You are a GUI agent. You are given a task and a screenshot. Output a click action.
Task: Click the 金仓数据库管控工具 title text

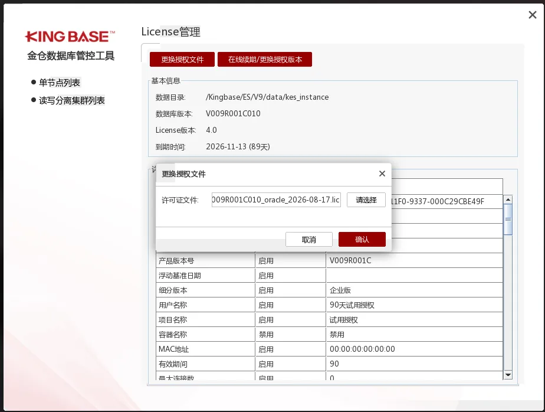point(71,55)
